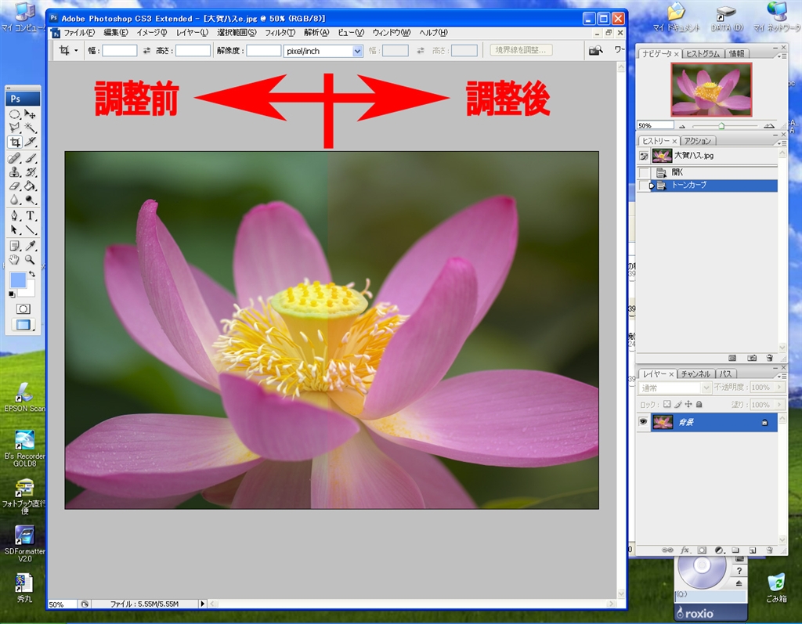The width and height of the screenshot is (802, 624).
Task: Select the Magic Wand tool
Action: (x=31, y=128)
